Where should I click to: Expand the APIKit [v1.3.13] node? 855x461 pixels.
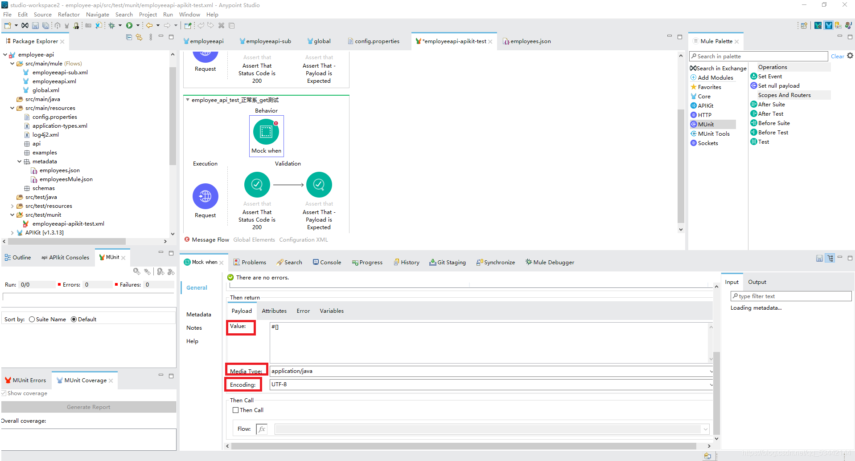tap(12, 233)
